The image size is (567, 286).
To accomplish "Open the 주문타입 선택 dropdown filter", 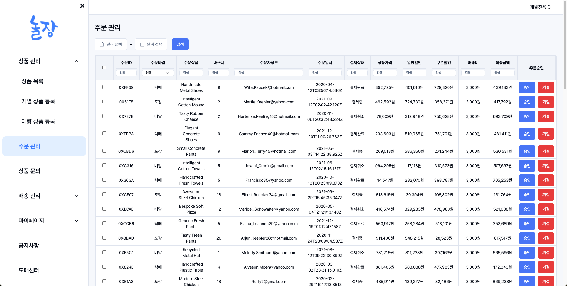I will 158,73.
